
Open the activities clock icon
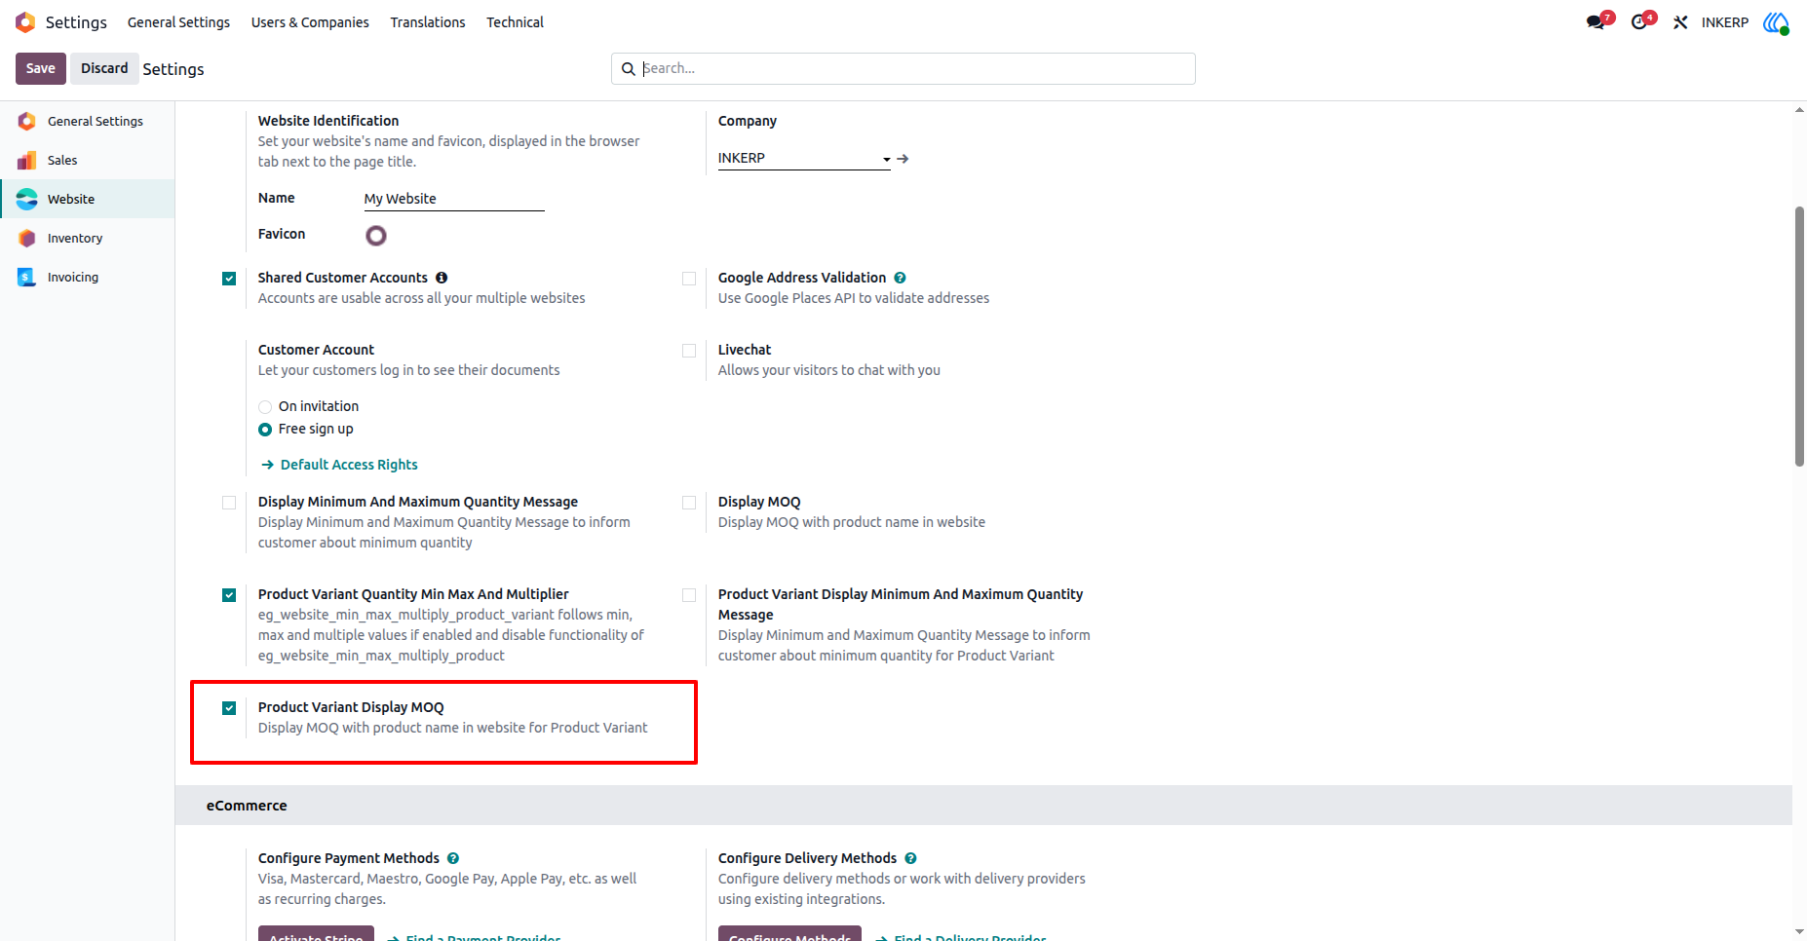pyautogui.click(x=1639, y=22)
